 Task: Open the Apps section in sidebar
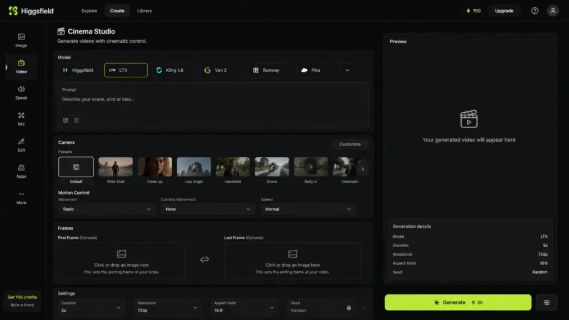point(21,171)
